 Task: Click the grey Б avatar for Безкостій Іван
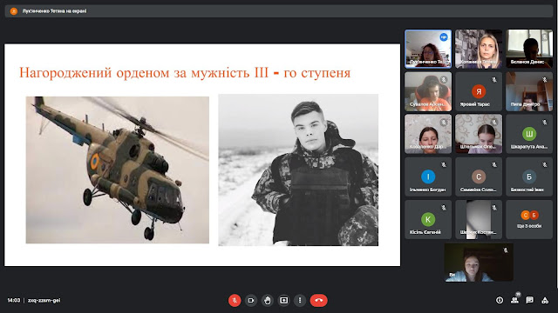[529, 176]
